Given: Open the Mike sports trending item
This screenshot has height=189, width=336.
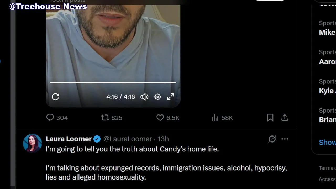Looking at the screenshot, I should 327,28.
